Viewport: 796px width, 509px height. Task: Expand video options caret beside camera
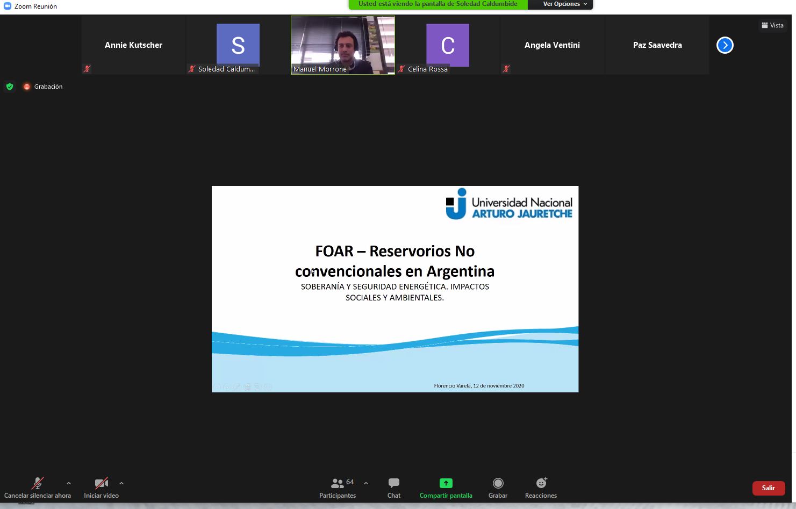[x=121, y=483]
